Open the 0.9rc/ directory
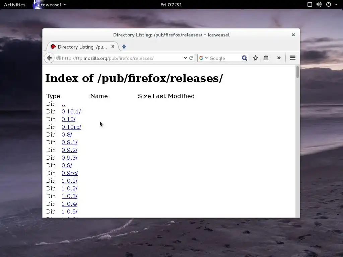 coord(70,173)
